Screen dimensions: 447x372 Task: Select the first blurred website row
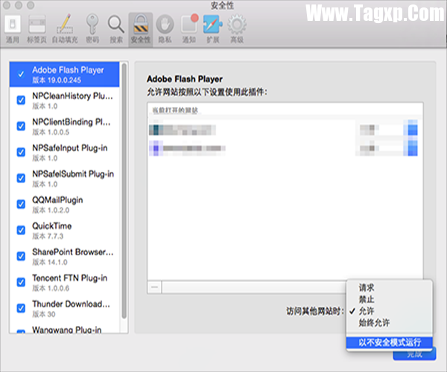[x=285, y=129]
